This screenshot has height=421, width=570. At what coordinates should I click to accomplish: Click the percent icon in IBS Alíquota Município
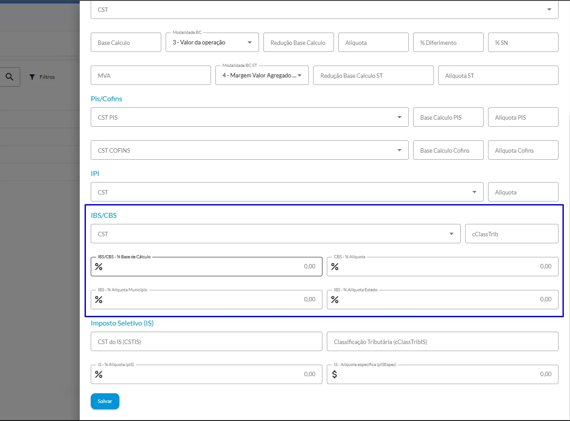99,300
